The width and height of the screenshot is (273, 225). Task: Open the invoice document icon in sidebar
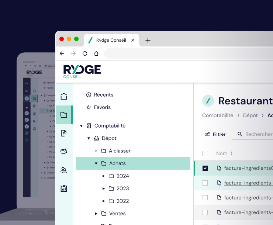pos(64,133)
